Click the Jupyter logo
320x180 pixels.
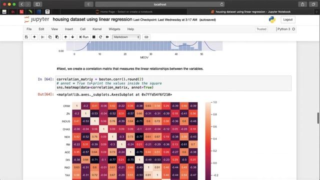pyautogui.click(x=36, y=19)
